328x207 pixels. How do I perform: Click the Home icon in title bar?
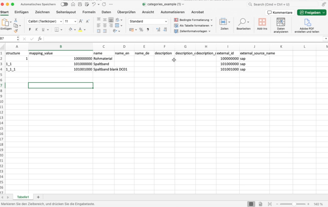click(x=73, y=4)
